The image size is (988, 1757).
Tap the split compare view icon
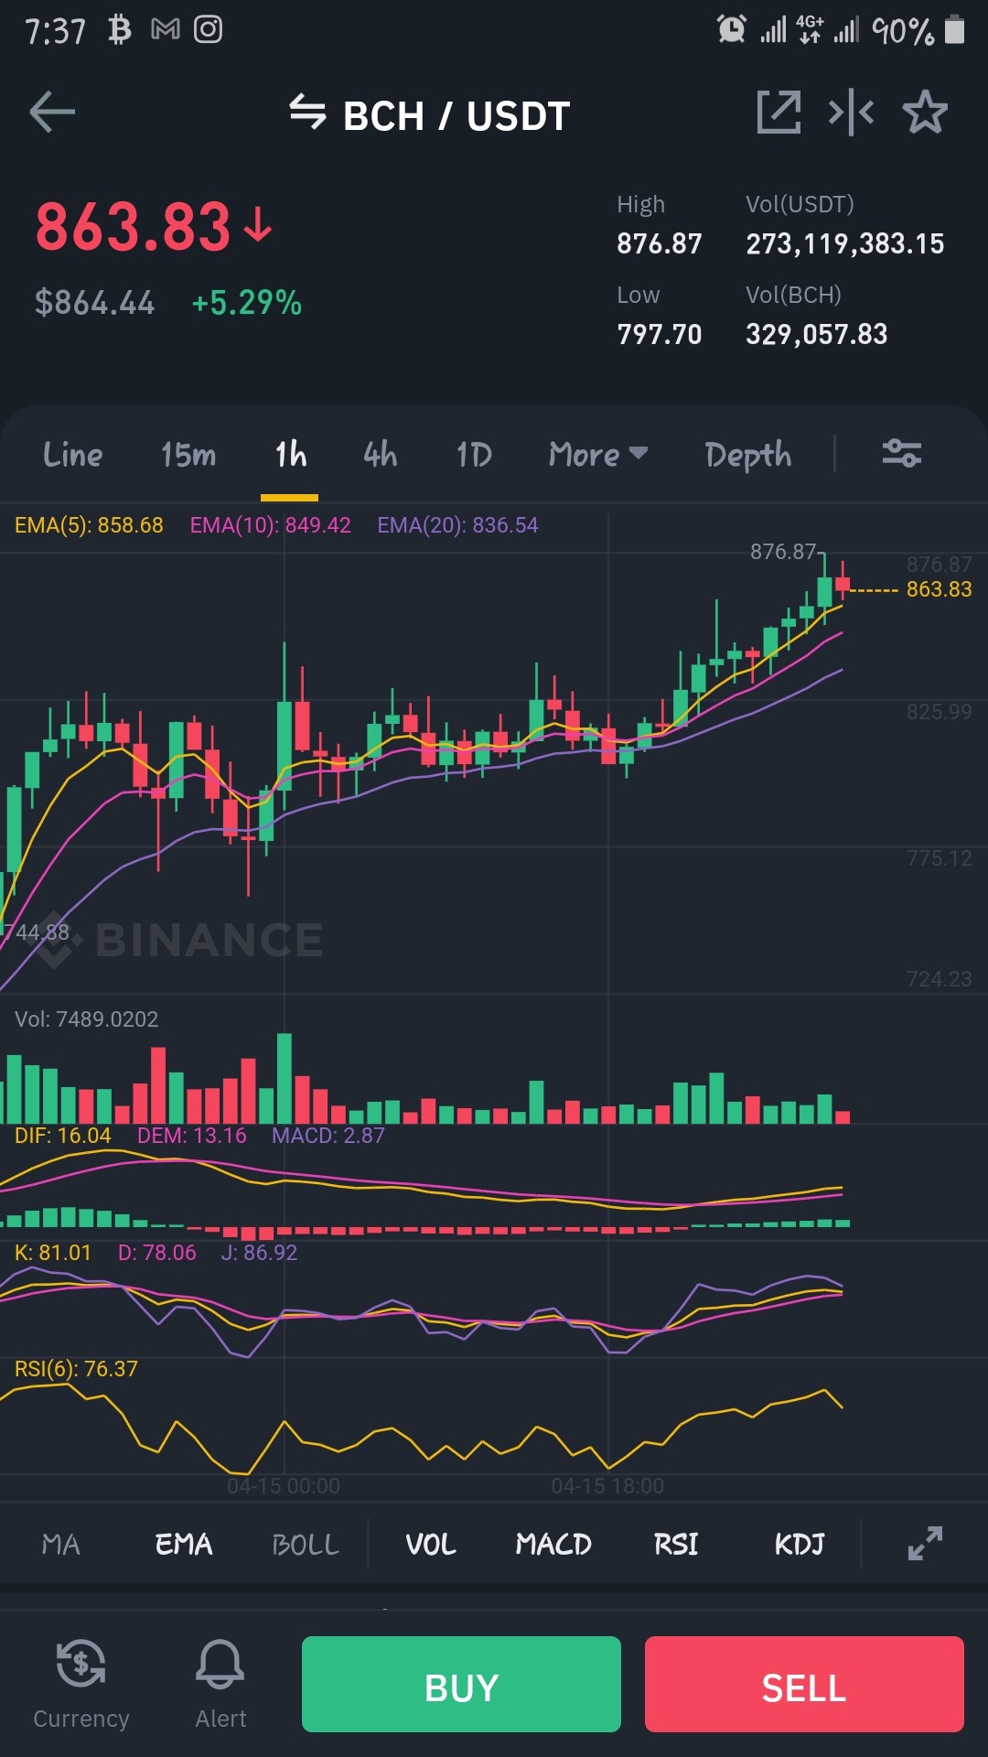pyautogui.click(x=851, y=113)
